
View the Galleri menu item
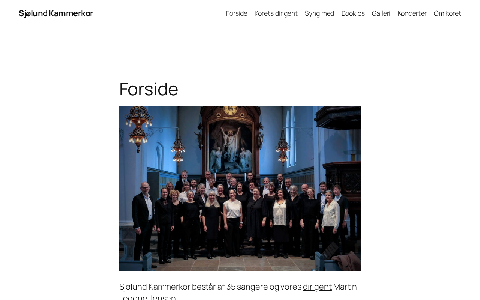tap(381, 13)
